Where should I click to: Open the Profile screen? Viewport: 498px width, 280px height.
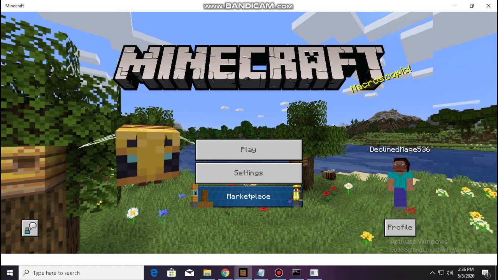click(x=400, y=227)
